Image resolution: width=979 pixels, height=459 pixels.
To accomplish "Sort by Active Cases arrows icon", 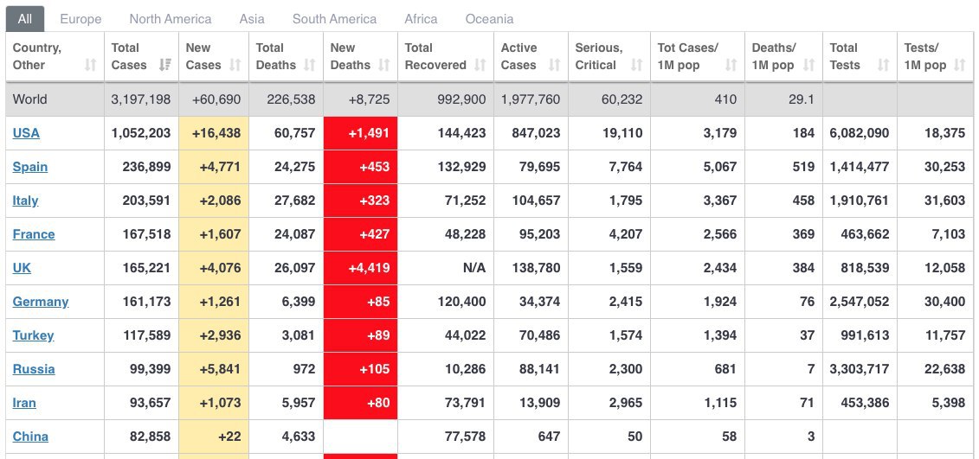I will click(x=554, y=65).
